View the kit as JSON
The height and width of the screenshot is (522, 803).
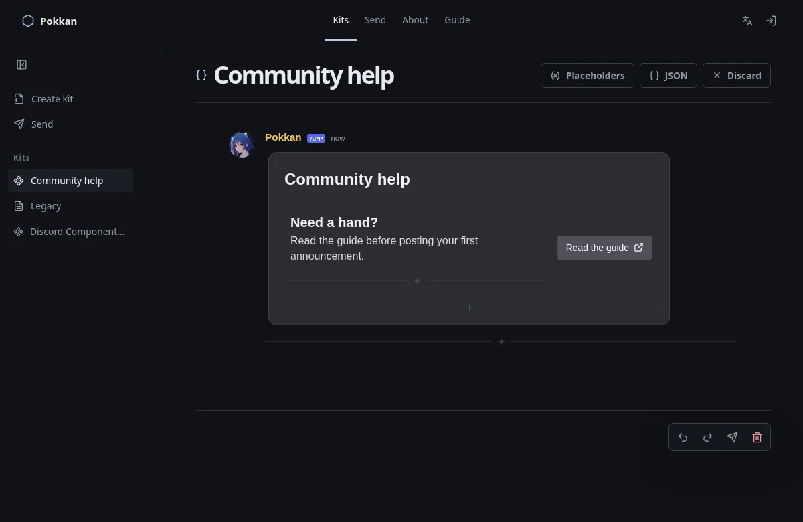(668, 76)
